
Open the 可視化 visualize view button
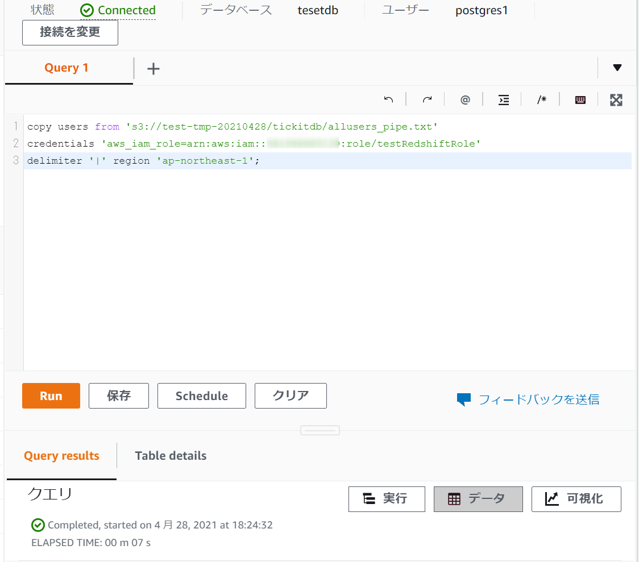pyautogui.click(x=576, y=499)
